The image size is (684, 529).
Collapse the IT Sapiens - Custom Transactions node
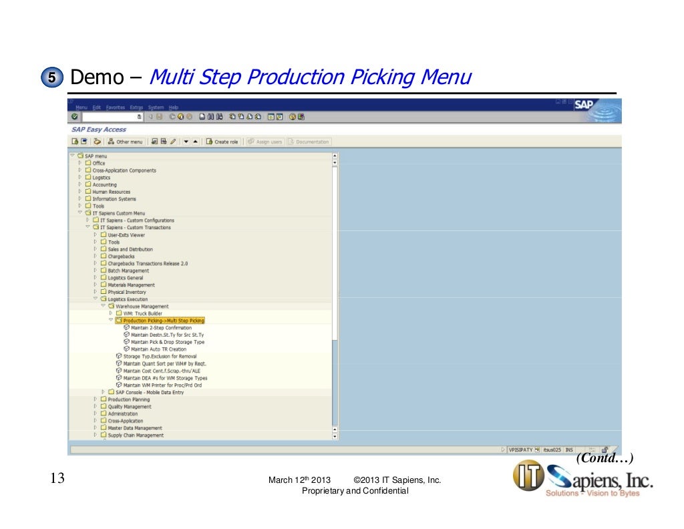[x=88, y=227]
